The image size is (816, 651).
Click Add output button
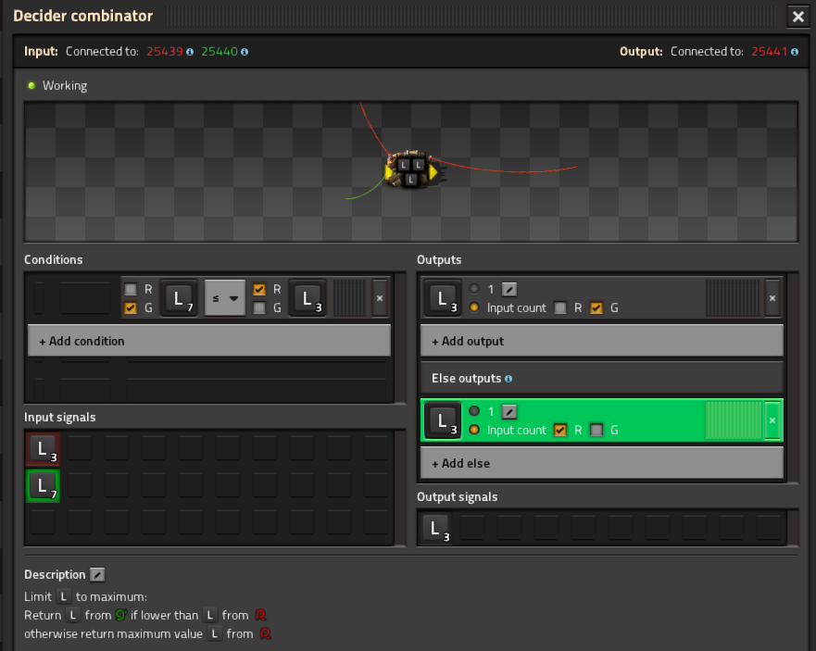point(602,341)
